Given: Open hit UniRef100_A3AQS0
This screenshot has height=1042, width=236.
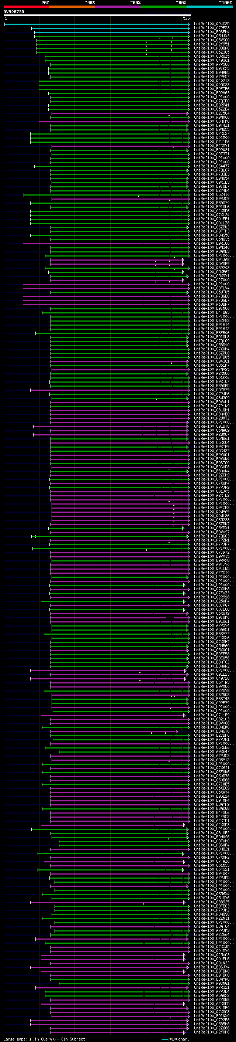Looking at the screenshot, I should click(212, 914).
